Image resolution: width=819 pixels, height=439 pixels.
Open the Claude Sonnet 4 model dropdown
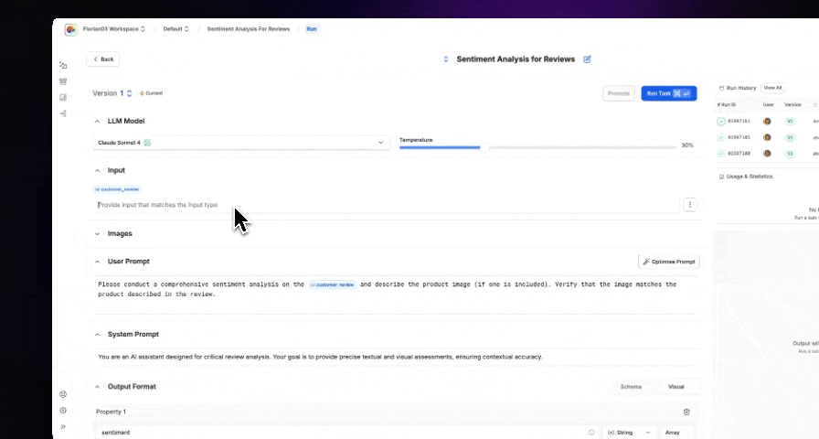click(x=243, y=143)
